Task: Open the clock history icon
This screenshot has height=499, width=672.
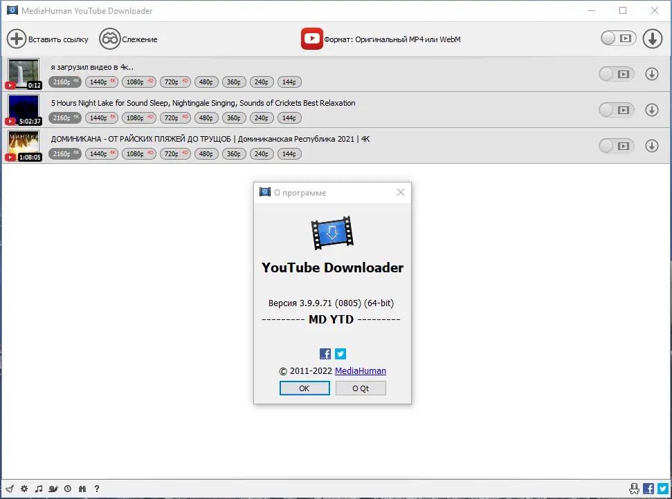Action: coord(68,489)
